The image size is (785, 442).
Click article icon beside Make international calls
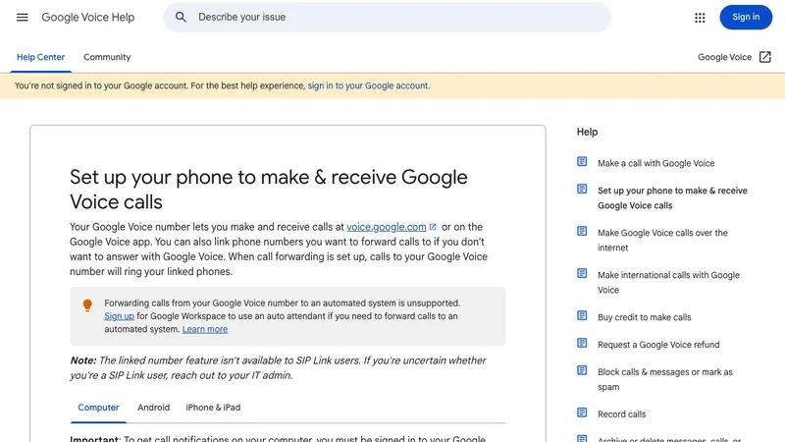[x=582, y=273]
